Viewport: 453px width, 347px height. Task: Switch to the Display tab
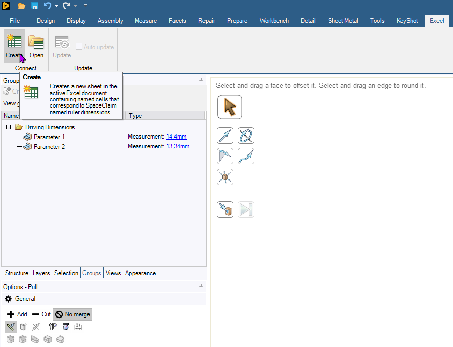click(76, 21)
